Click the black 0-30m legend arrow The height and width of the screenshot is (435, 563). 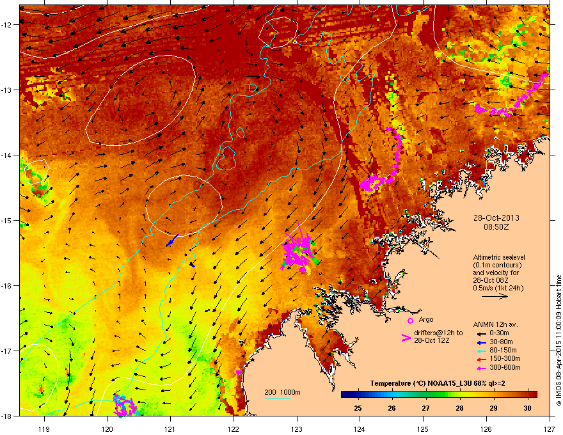[480, 333]
